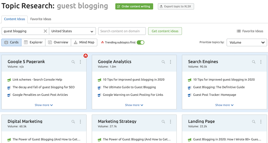Click the search icon on Google Analytics card
The image size is (268, 143).
coord(163,62)
